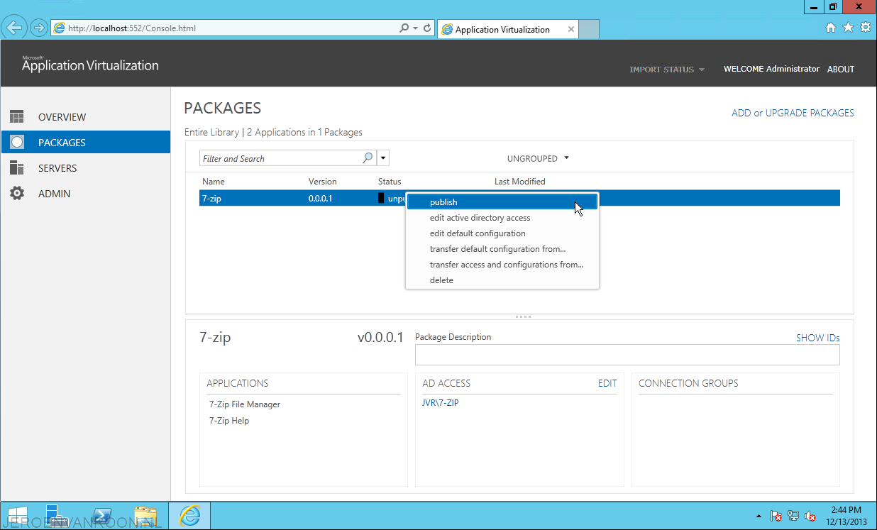Image resolution: width=877 pixels, height=530 pixels.
Task: Launch PowerShell from taskbar
Action: click(x=101, y=516)
